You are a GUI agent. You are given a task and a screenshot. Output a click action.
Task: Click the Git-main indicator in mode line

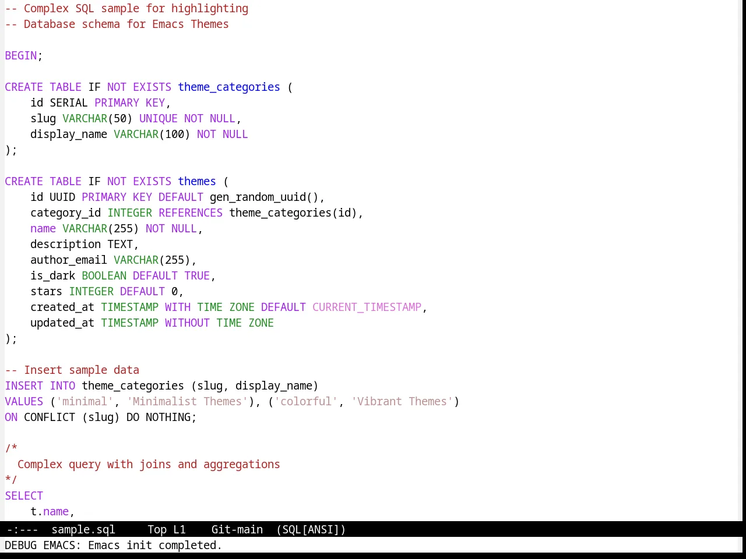click(x=237, y=529)
